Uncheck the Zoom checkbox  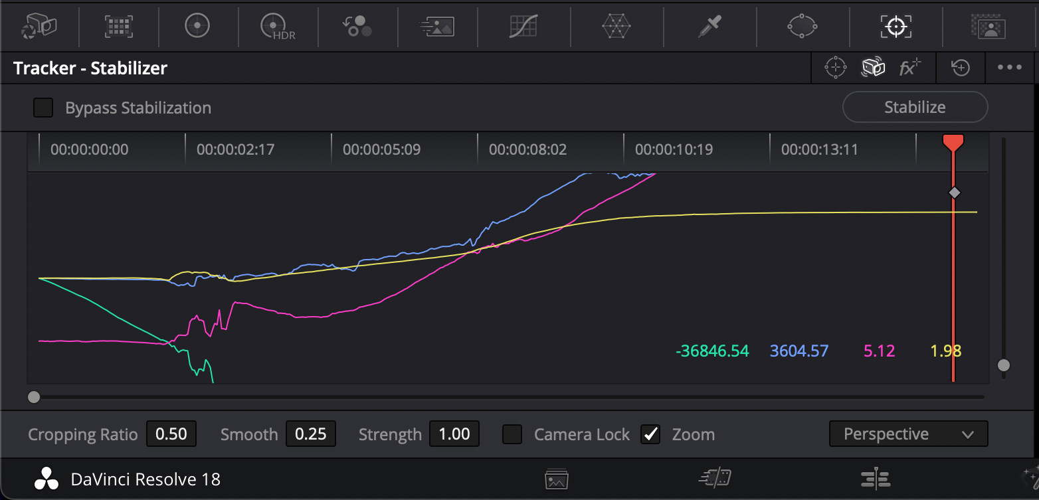pyautogui.click(x=650, y=434)
